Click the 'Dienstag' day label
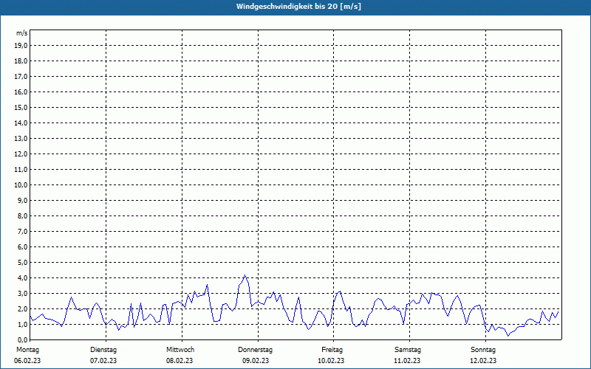Screen dimensions: 591x369 (x=103, y=350)
